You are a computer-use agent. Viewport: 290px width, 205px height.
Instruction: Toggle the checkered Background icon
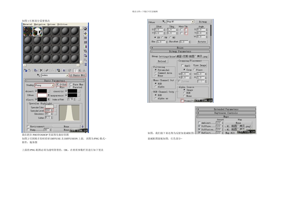coord(85,38)
